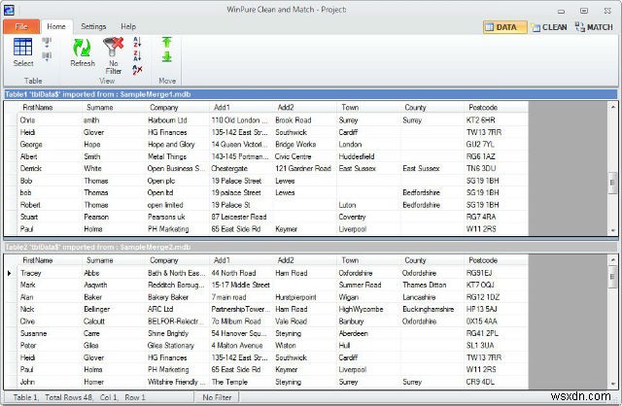Open the File menu

(x=21, y=26)
